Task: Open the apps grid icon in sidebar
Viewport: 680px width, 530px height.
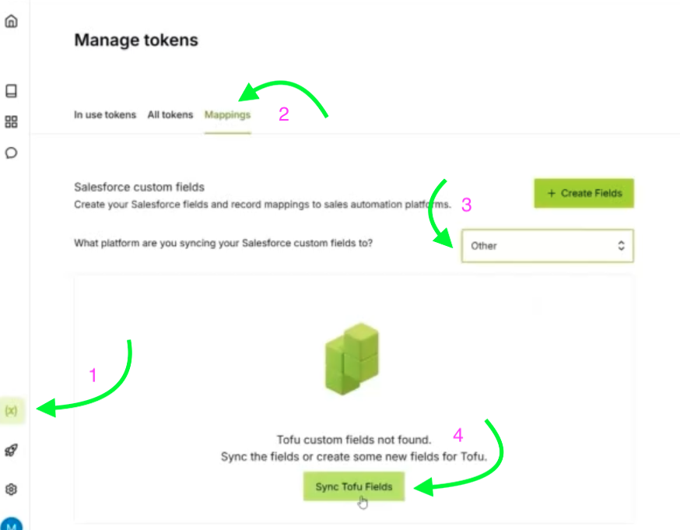Action: [11, 121]
